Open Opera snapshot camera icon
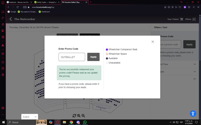 click(169, 7)
